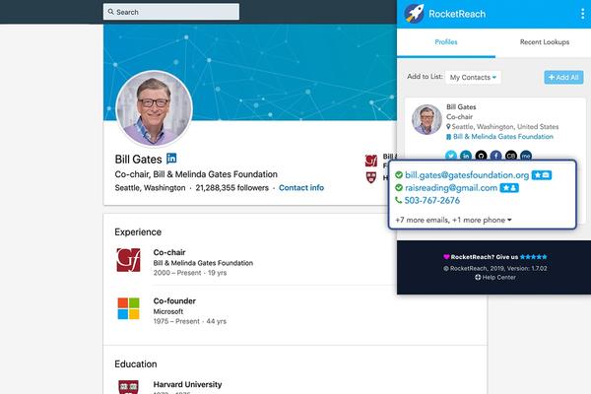Image resolution: width=591 pixels, height=394 pixels.
Task: Open the LinkedIn social icon in RocketReach
Action: pyautogui.click(x=466, y=156)
